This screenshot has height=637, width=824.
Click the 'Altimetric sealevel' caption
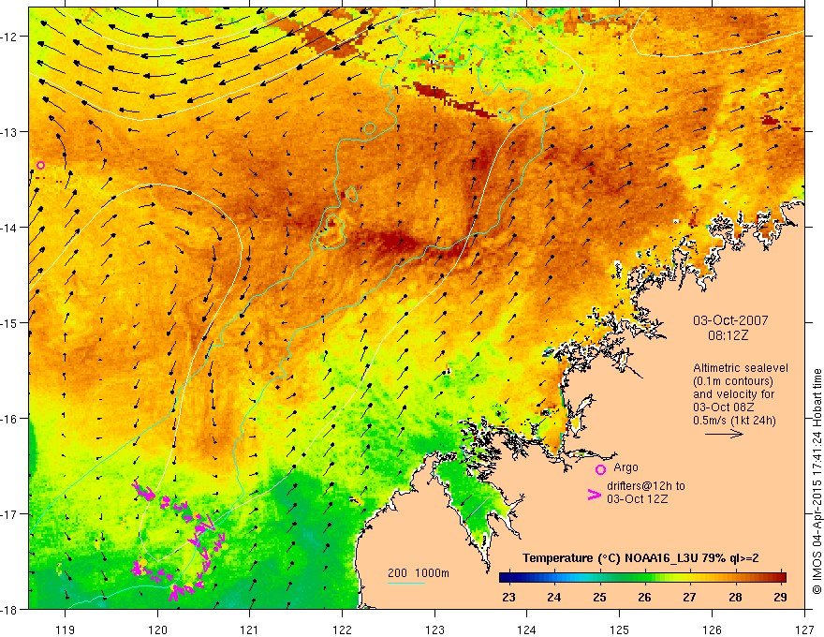pyautogui.click(x=741, y=368)
